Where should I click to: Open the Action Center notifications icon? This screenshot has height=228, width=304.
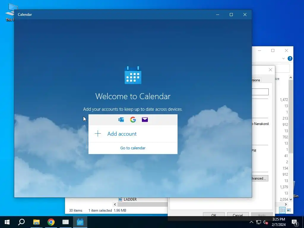tap(294, 222)
